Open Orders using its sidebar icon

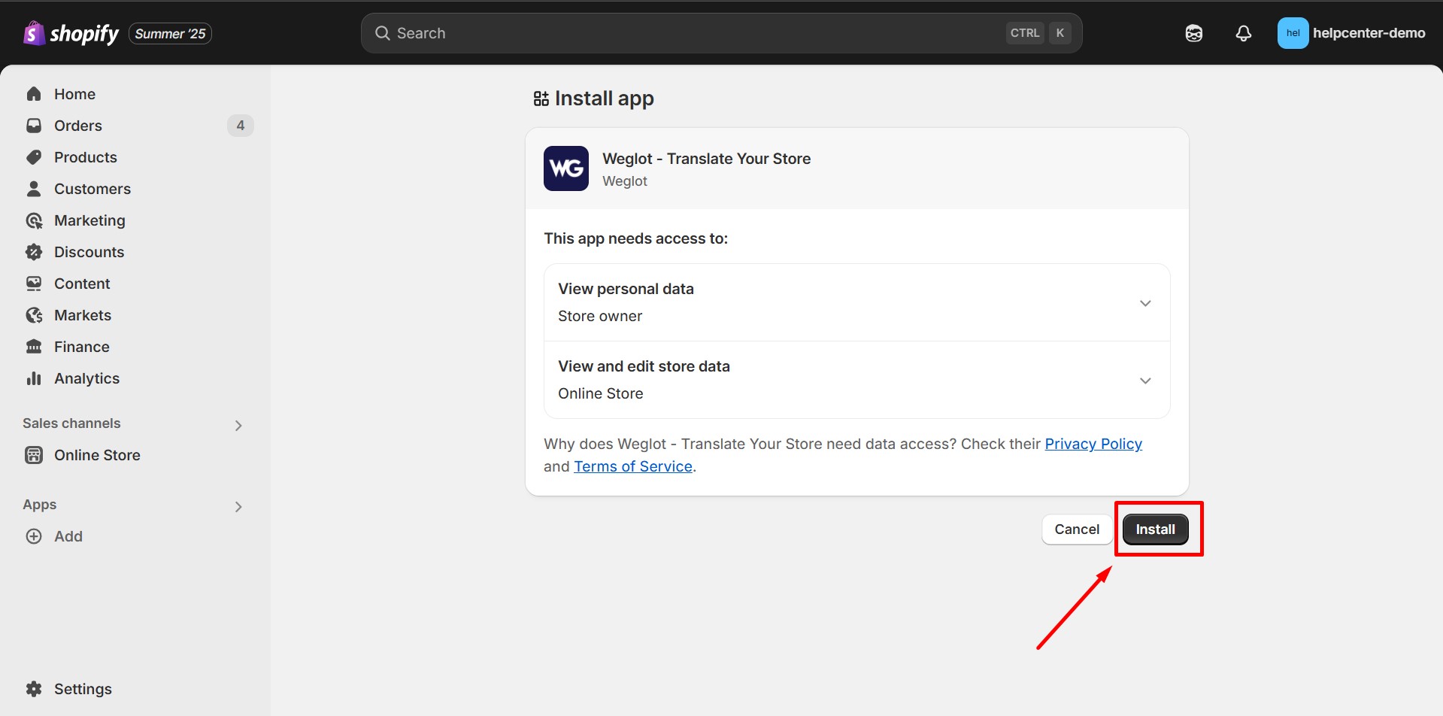tap(35, 125)
